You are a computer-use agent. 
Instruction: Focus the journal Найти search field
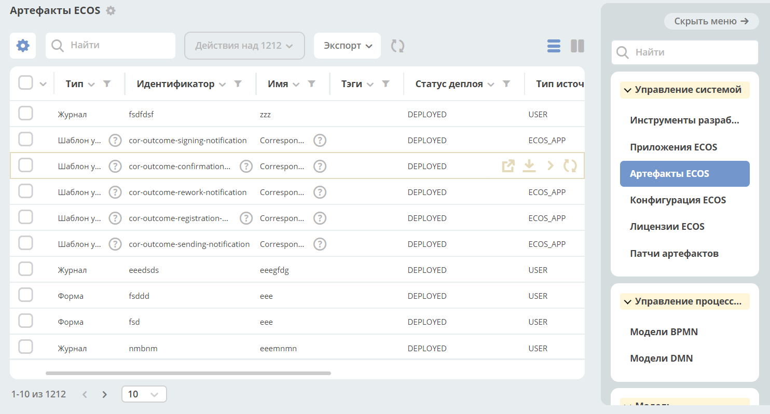click(x=111, y=46)
